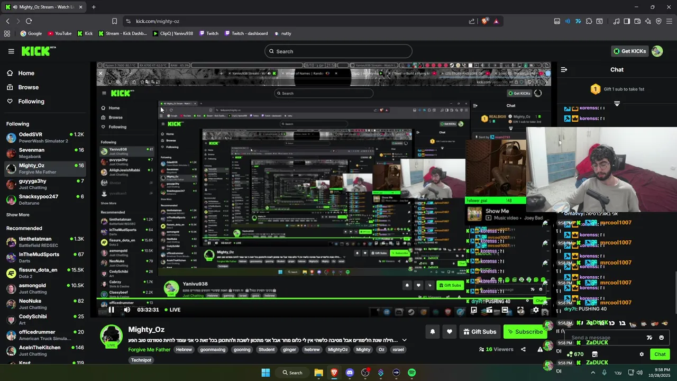Open Leo AI sparkle icon
This screenshot has height=381, width=677.
(x=648, y=21)
